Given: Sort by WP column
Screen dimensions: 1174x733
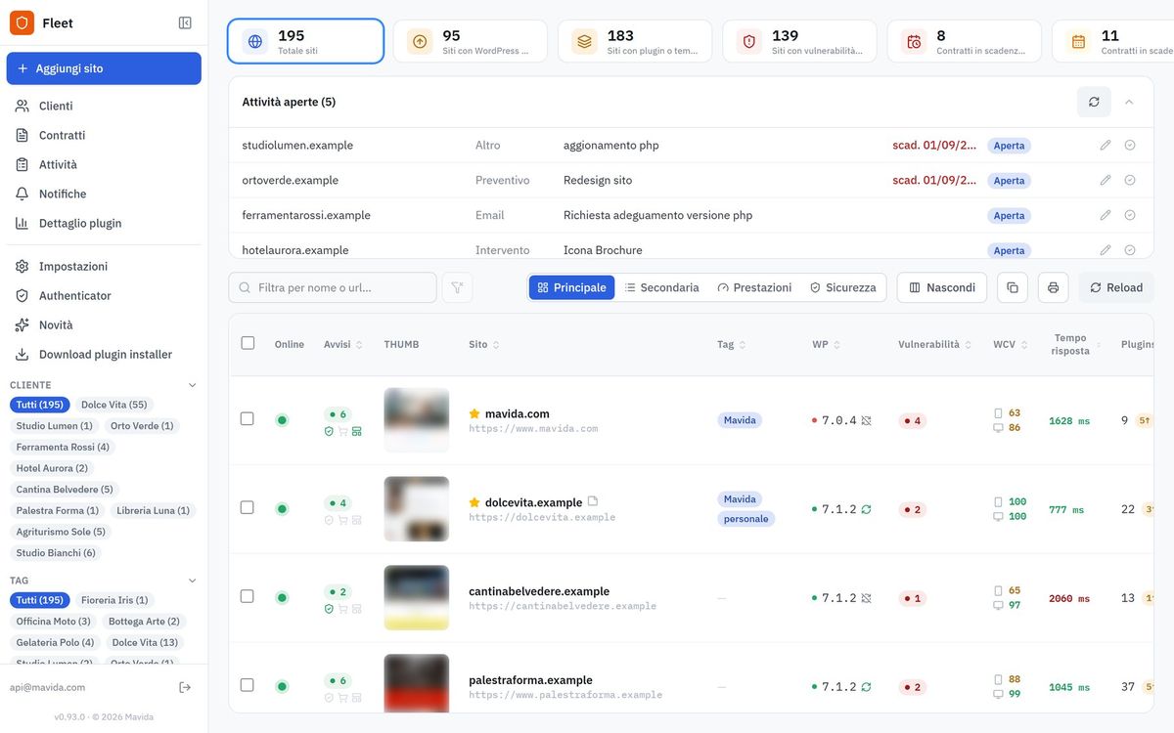Looking at the screenshot, I should pos(827,344).
